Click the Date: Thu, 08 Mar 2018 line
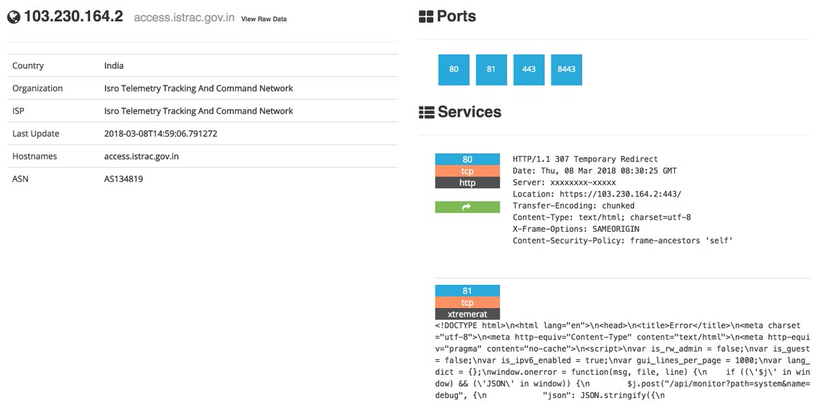The image size is (818, 411). [x=595, y=171]
